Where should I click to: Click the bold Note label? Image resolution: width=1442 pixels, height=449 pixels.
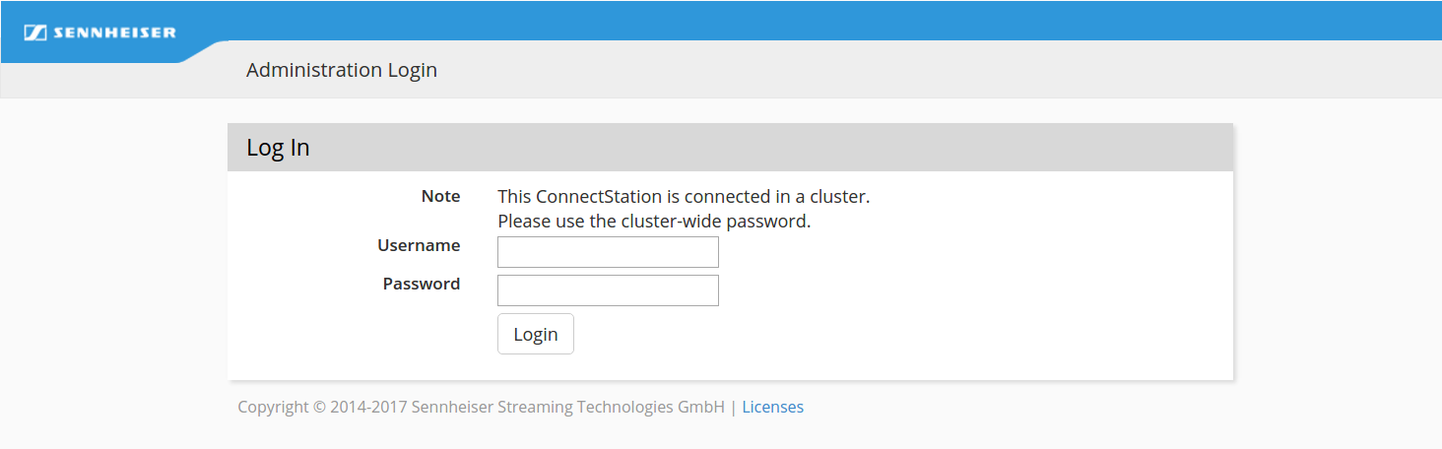(440, 196)
